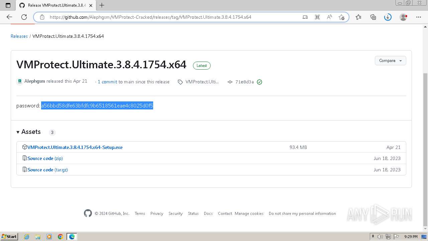The height and width of the screenshot is (241, 428).
Task: Open the volume tray icon
Action: pos(380,237)
